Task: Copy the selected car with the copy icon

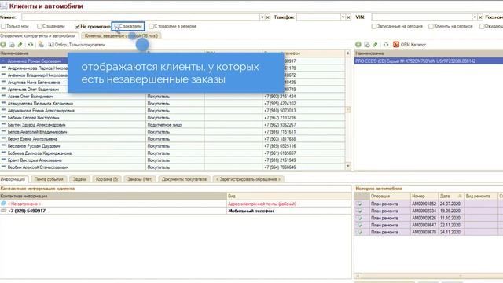Action: 367,45
